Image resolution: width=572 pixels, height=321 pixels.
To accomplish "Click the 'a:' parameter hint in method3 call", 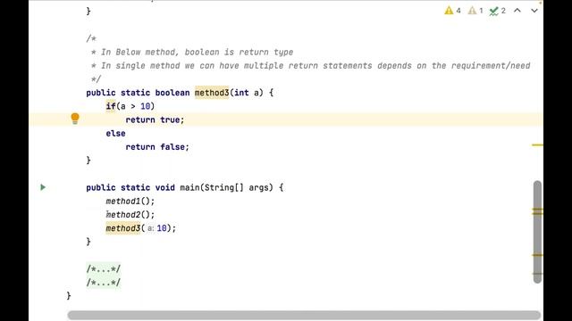I will 151,228.
